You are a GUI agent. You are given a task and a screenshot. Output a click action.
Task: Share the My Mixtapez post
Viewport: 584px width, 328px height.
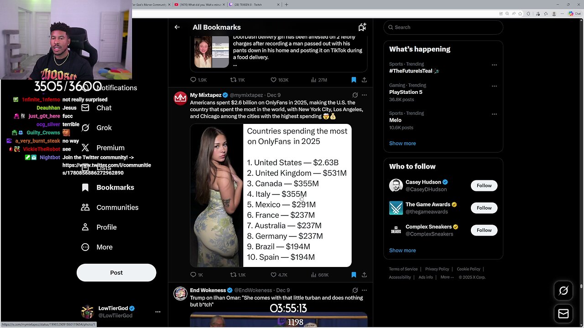(364, 275)
